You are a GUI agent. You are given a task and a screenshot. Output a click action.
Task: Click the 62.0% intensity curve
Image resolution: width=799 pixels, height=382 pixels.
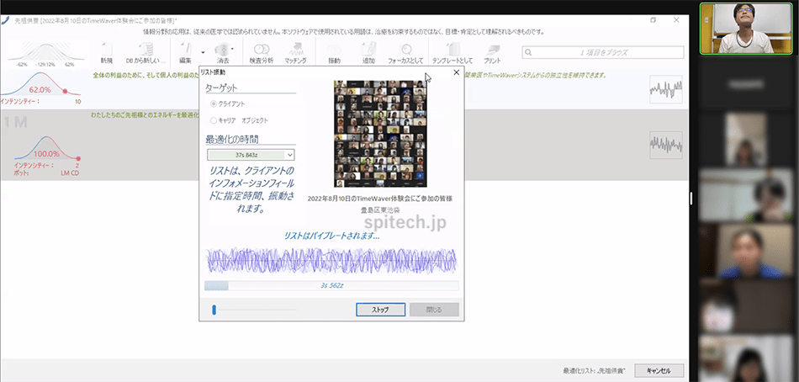[40, 85]
